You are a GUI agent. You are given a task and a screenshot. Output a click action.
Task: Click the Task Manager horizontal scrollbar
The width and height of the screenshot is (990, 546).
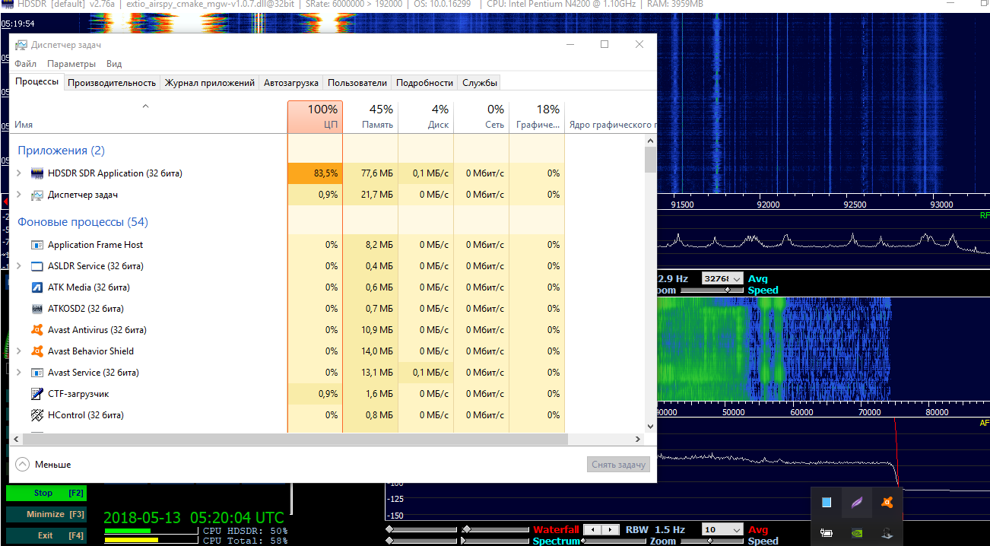pos(294,440)
